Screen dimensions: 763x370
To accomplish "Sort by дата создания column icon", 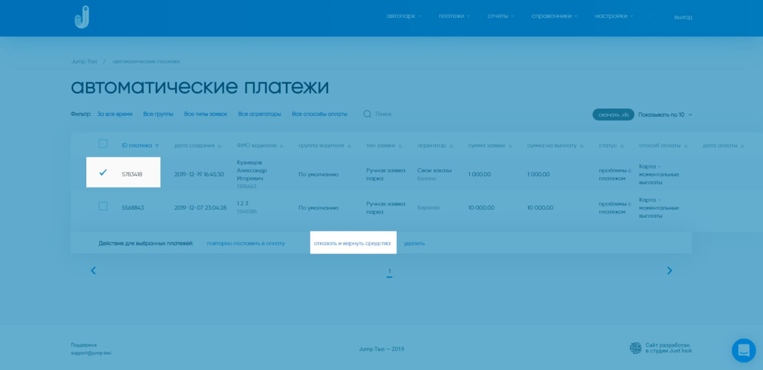I will click(219, 146).
